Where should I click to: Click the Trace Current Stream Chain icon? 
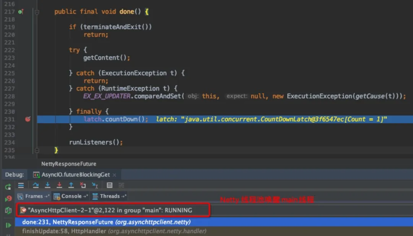121,185
